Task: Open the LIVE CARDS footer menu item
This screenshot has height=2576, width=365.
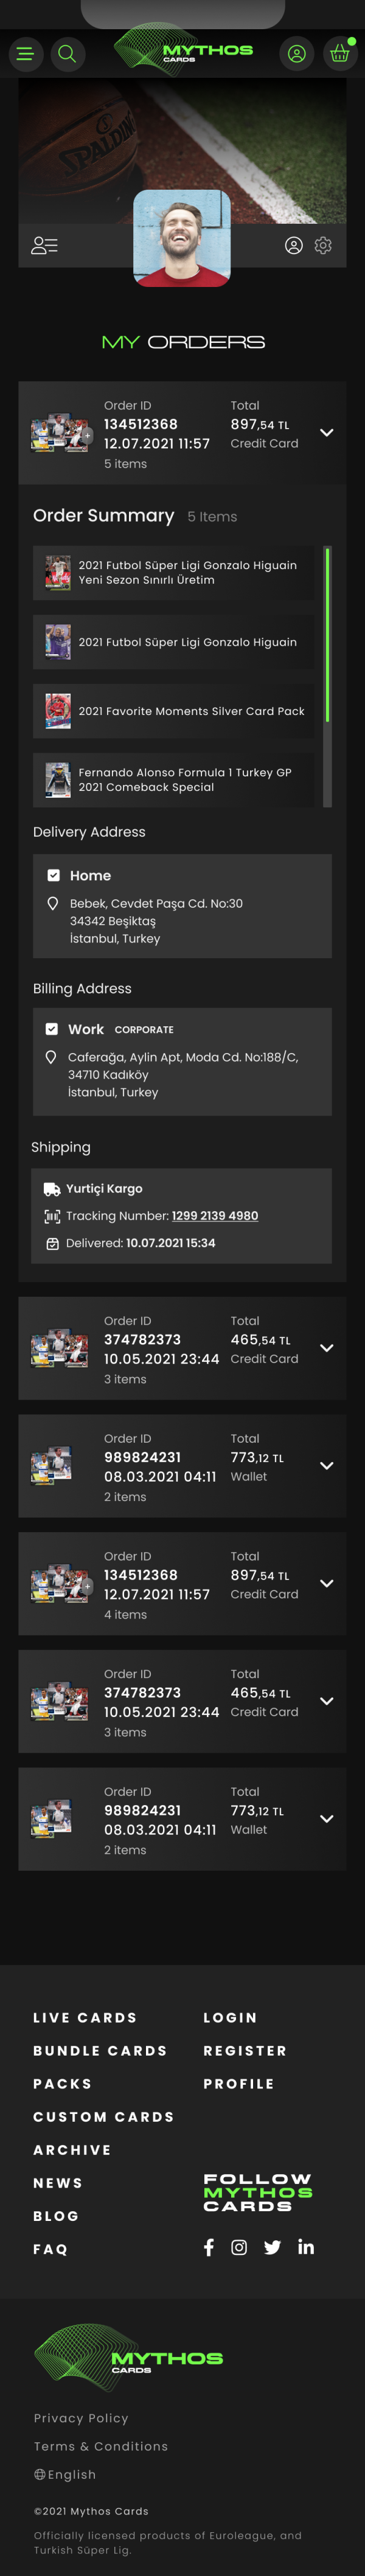Action: [x=85, y=2018]
